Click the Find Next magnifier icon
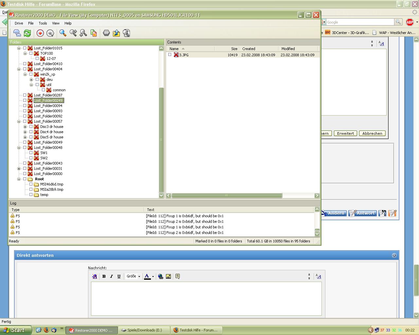This screenshot has width=419, height=335. (73, 33)
